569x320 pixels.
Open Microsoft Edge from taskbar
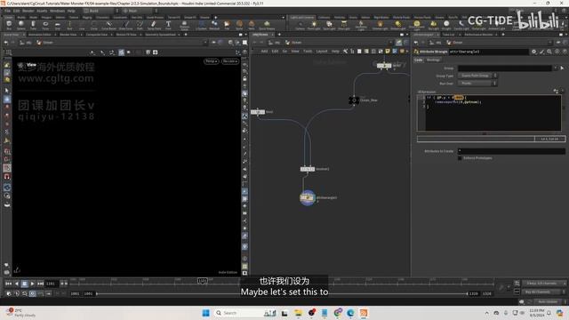[350, 313]
